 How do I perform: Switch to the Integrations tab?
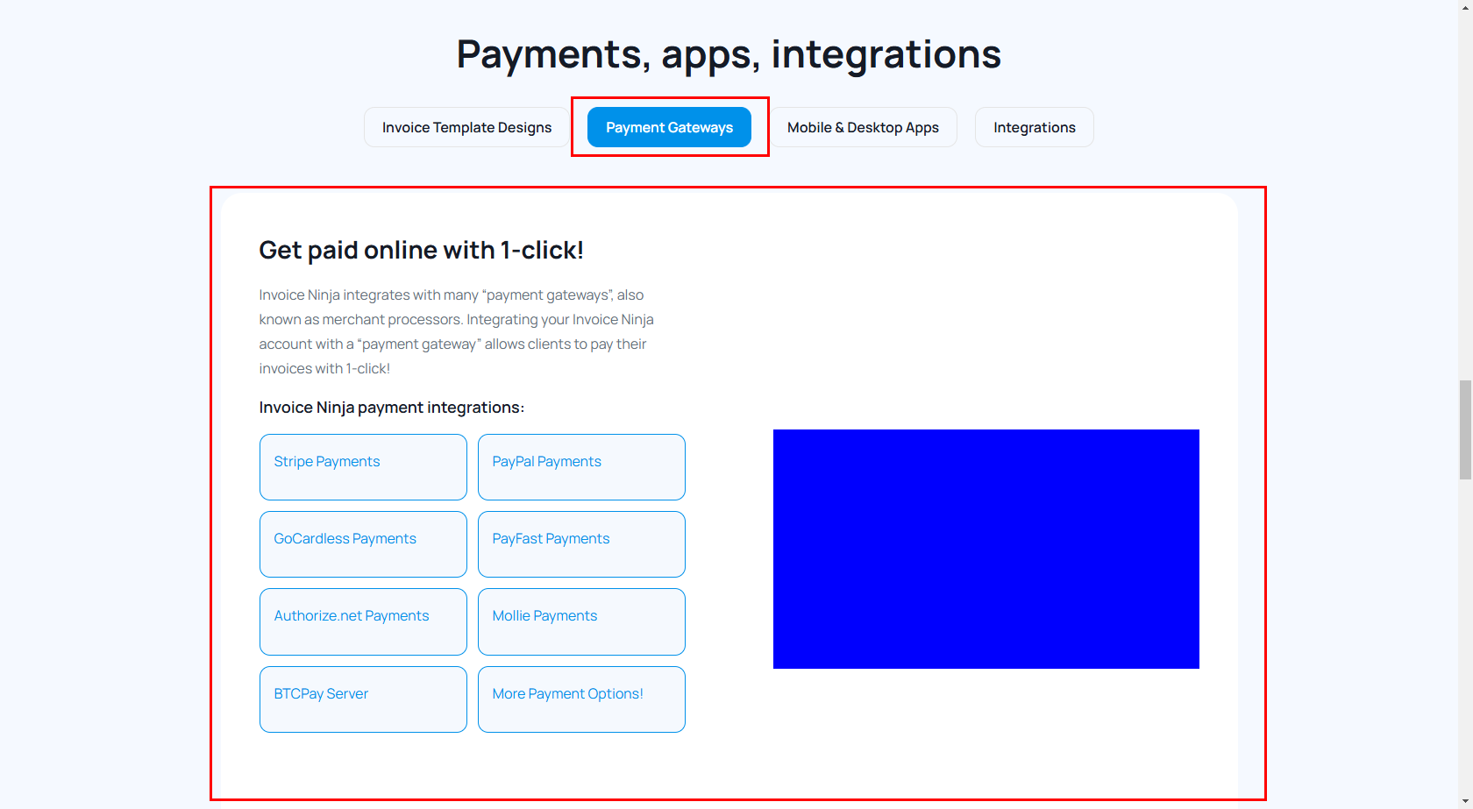click(x=1034, y=127)
